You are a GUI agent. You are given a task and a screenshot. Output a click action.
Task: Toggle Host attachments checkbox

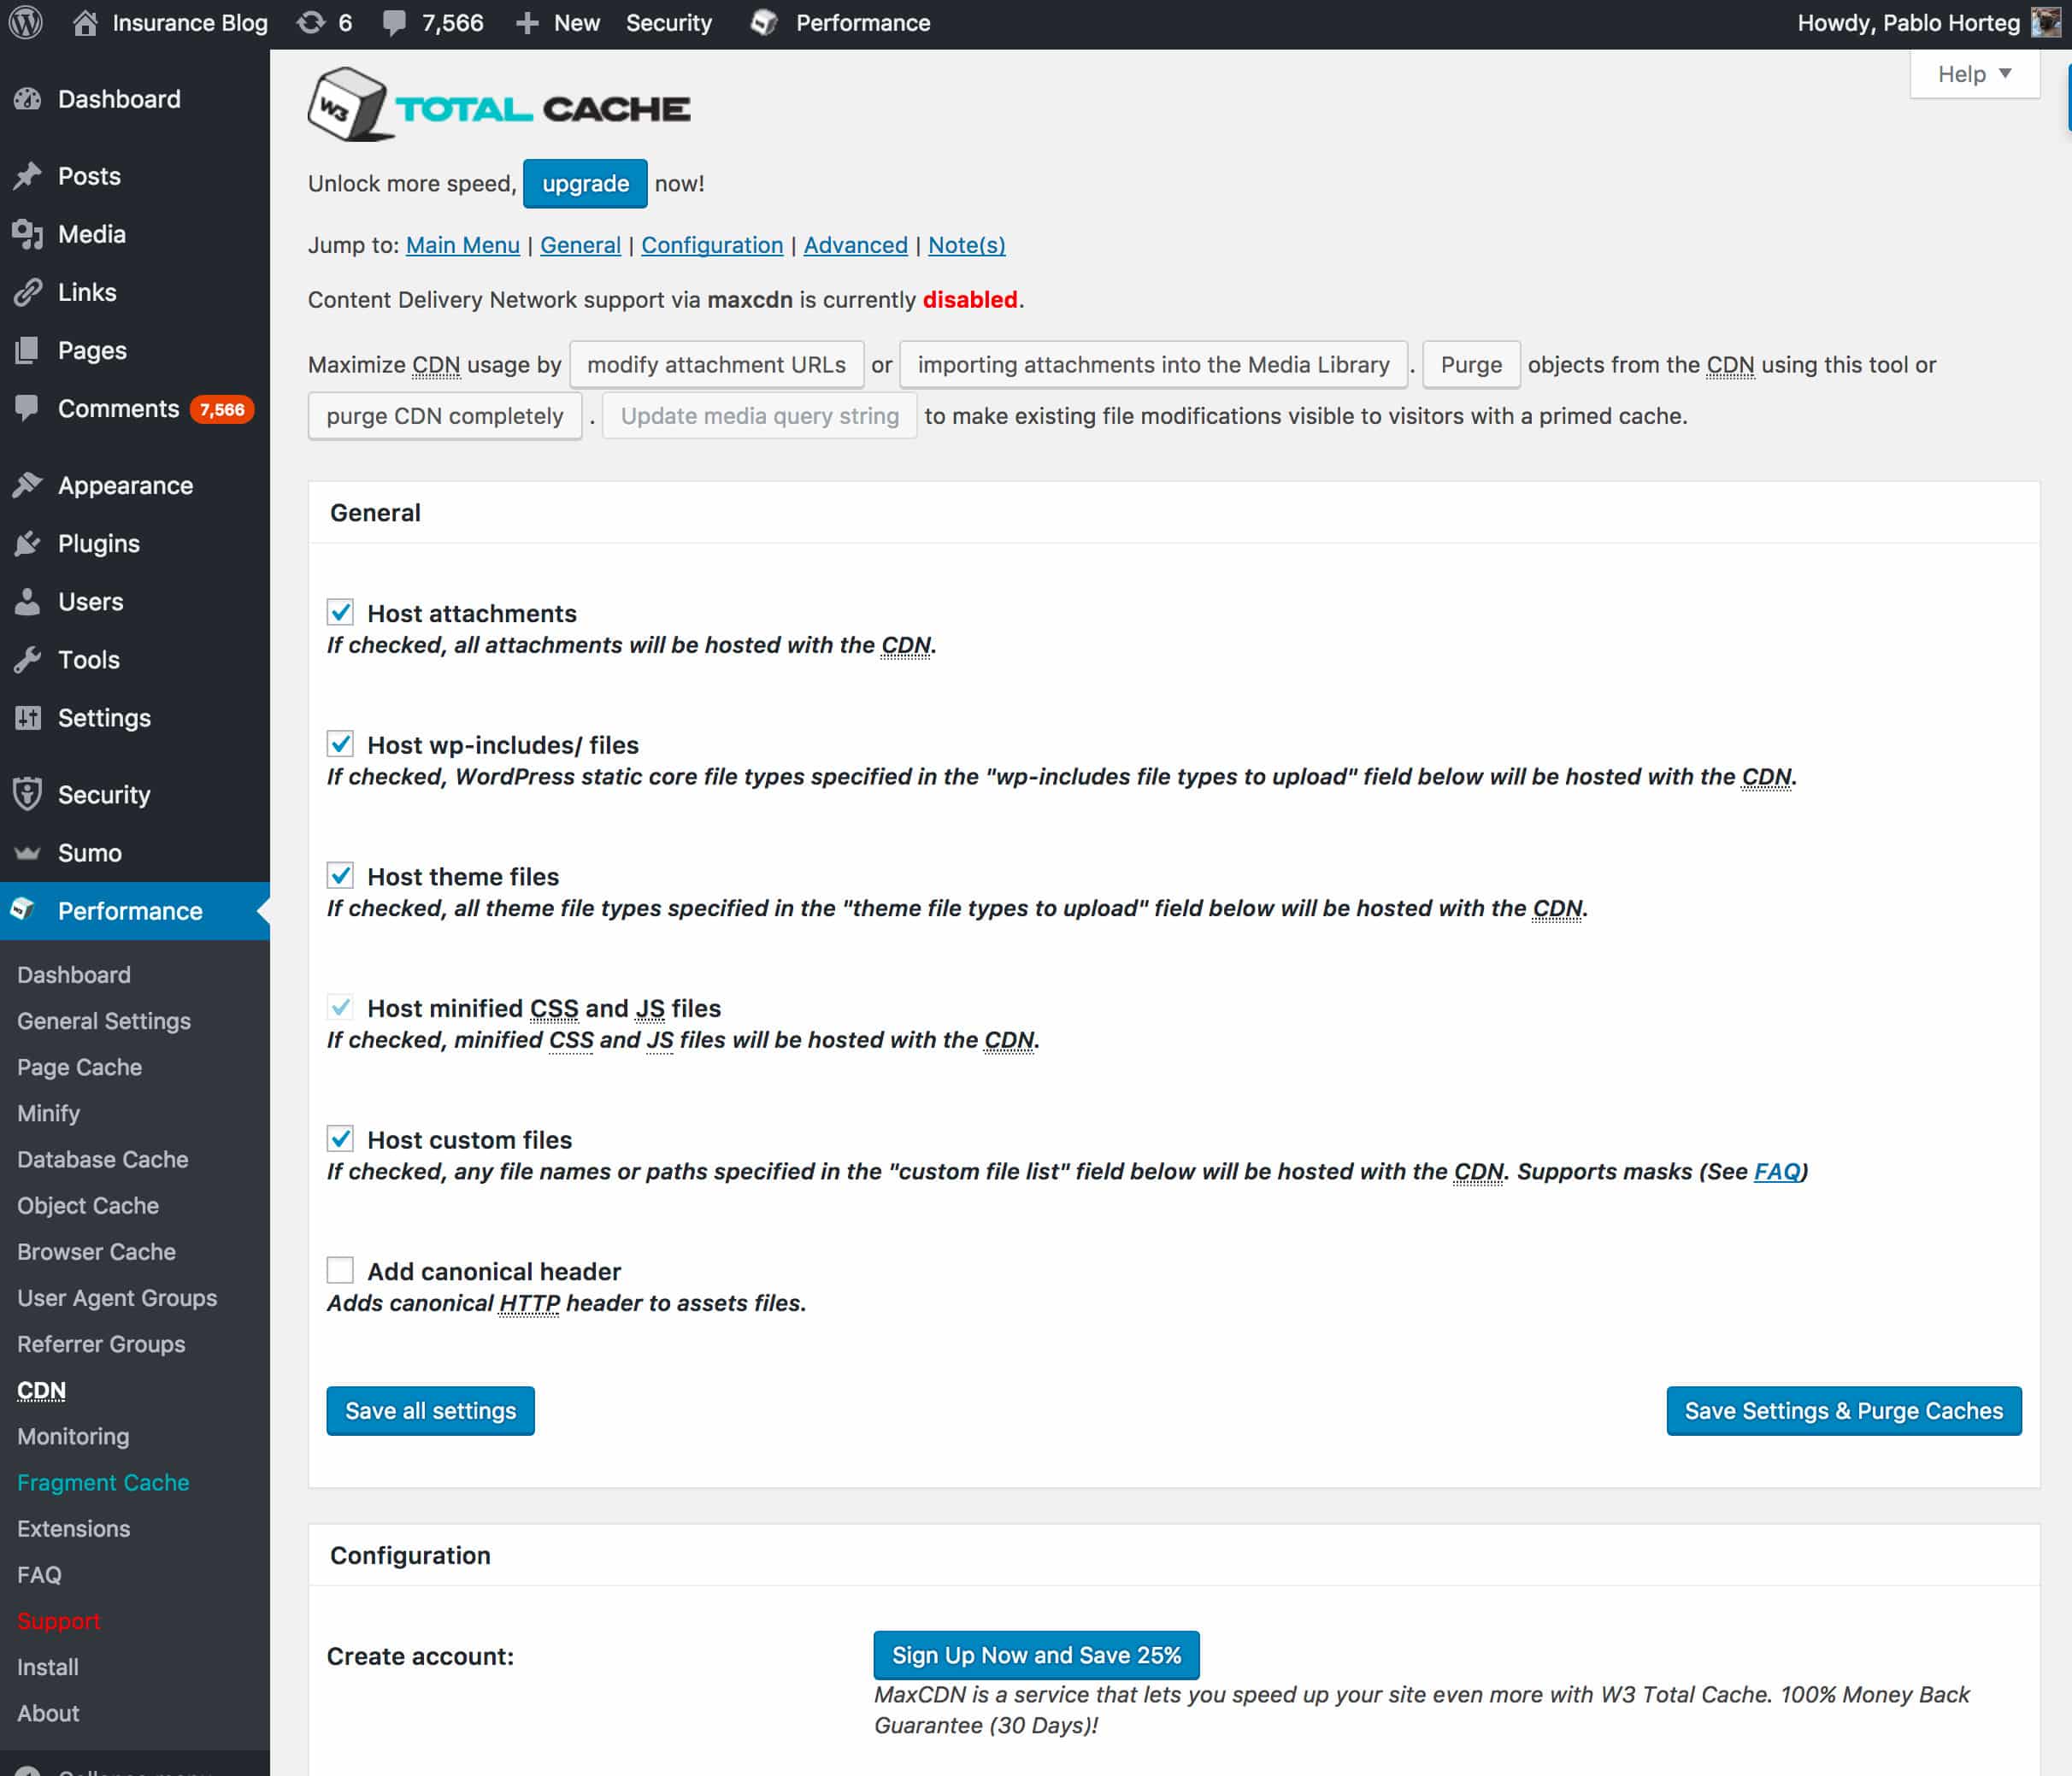[340, 612]
